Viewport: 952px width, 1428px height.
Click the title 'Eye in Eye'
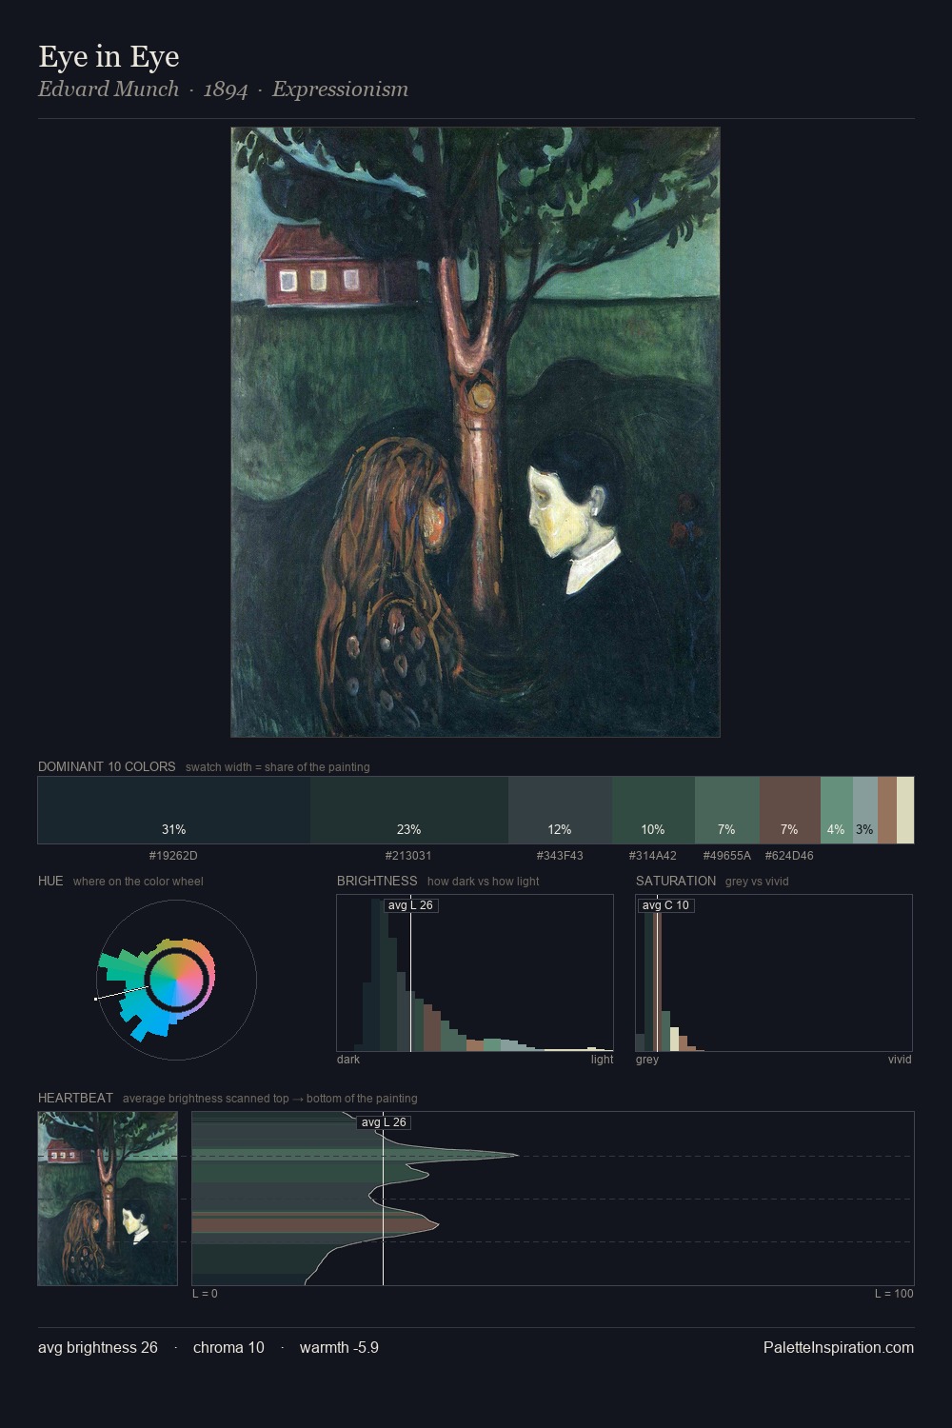pyautogui.click(x=109, y=56)
